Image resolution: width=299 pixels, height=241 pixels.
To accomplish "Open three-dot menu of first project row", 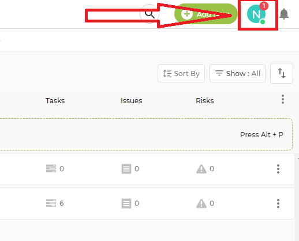I will coord(278,169).
